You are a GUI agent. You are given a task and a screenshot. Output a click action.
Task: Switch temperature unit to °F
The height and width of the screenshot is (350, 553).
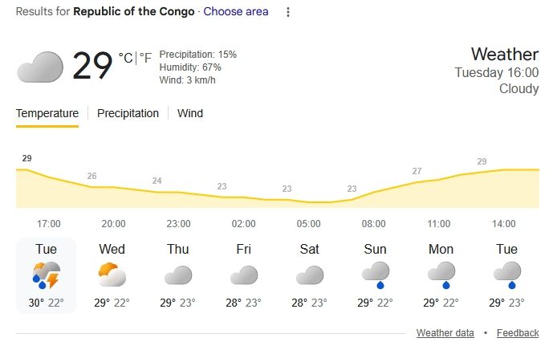coord(145,58)
